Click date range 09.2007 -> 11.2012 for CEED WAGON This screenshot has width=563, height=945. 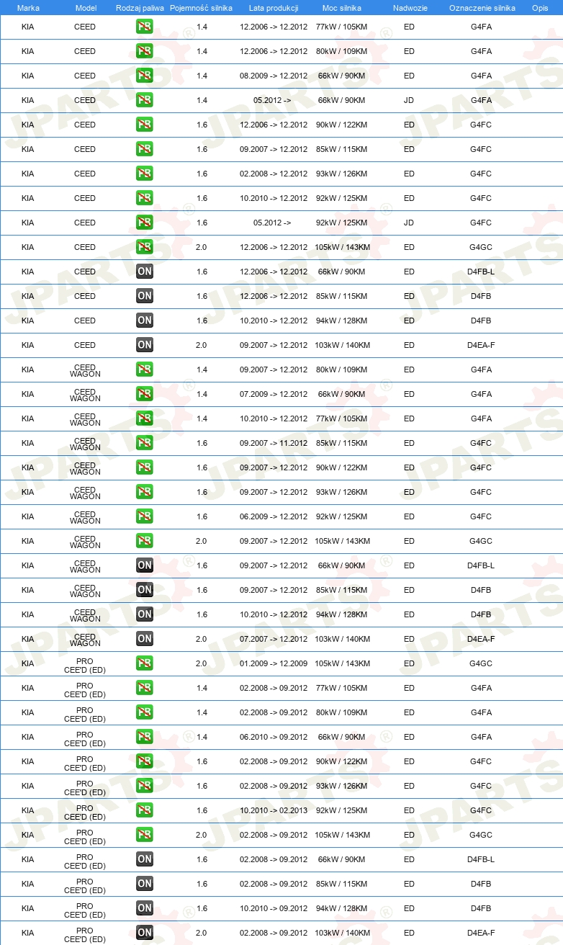274,443
